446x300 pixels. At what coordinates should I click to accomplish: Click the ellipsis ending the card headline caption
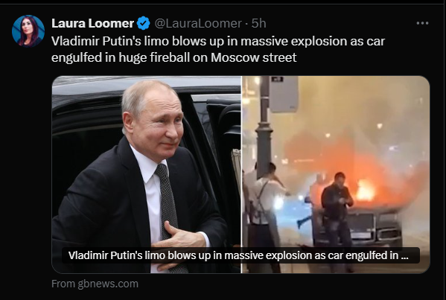coord(404,255)
